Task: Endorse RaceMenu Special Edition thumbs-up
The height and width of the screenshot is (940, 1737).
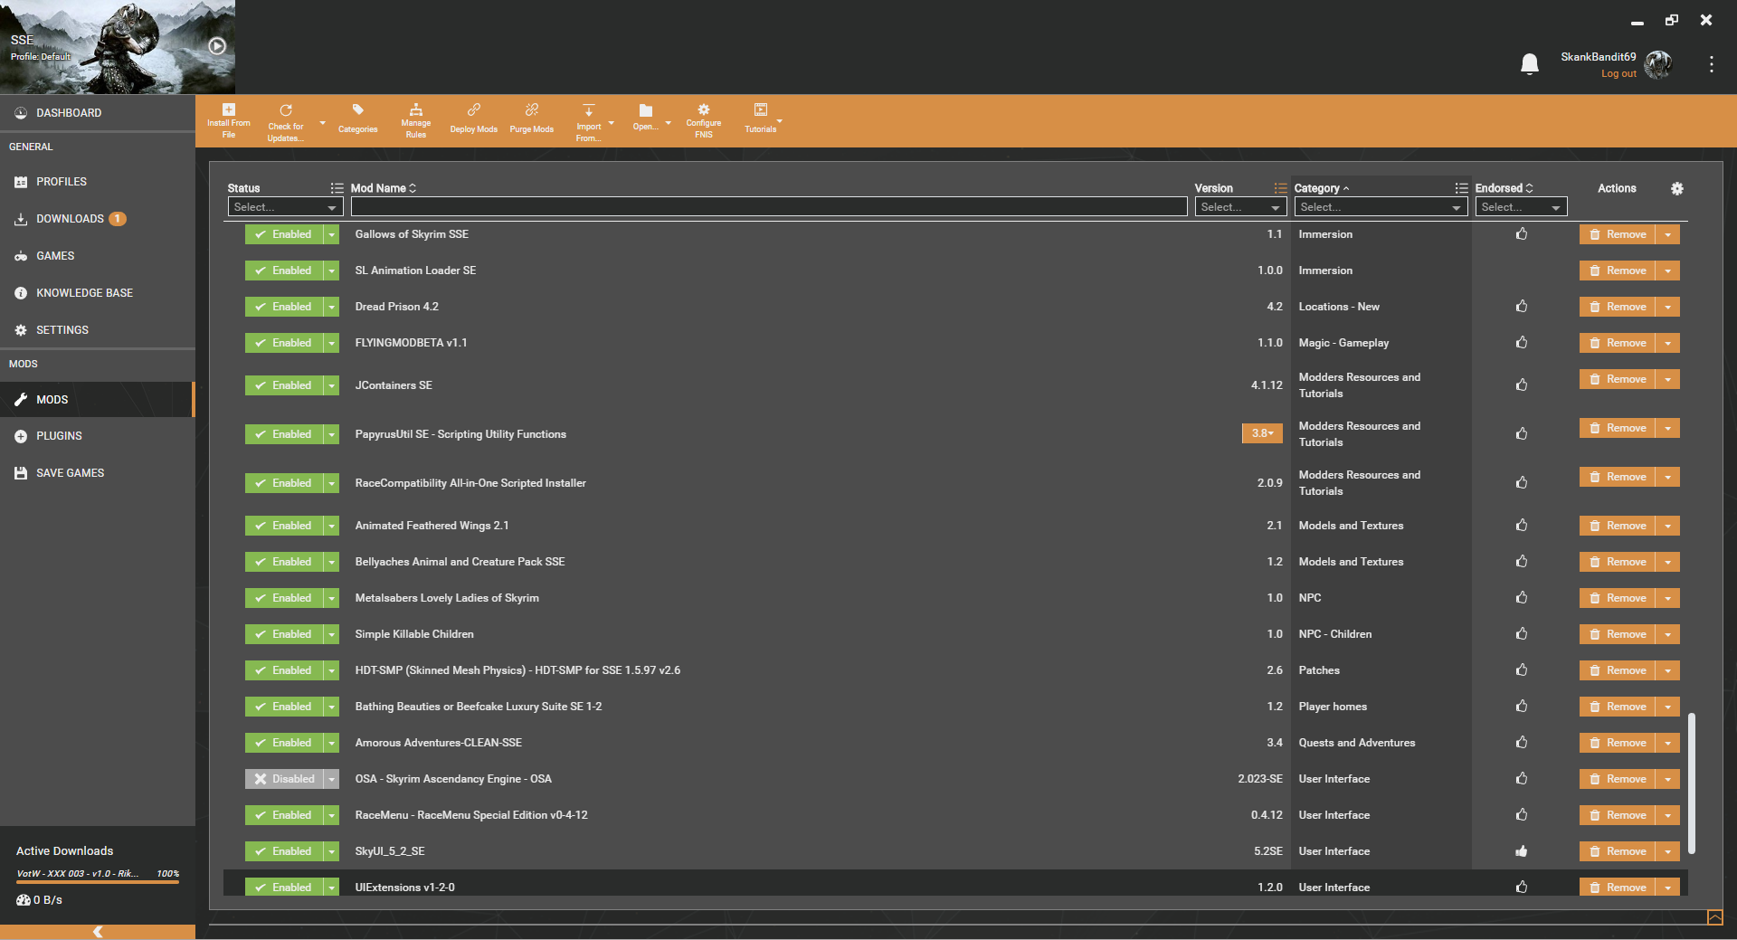Action: tap(1522, 815)
